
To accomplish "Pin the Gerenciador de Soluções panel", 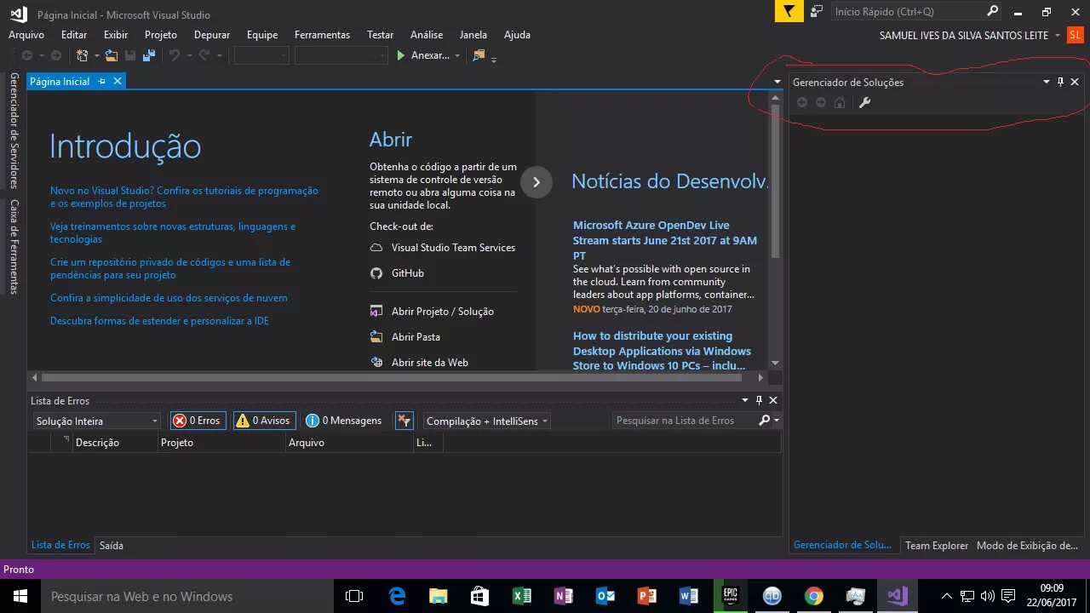I will click(x=1060, y=82).
